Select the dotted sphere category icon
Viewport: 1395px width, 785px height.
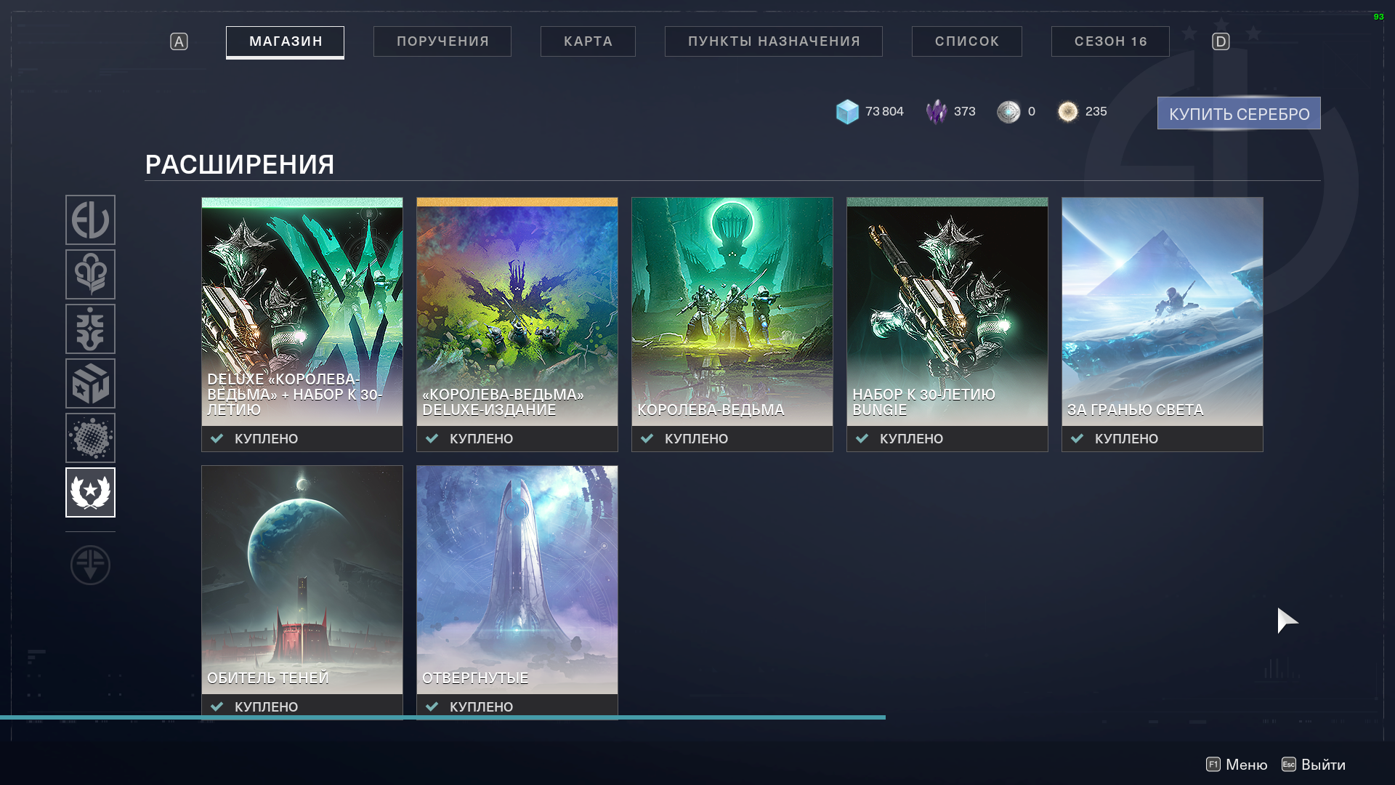(90, 438)
